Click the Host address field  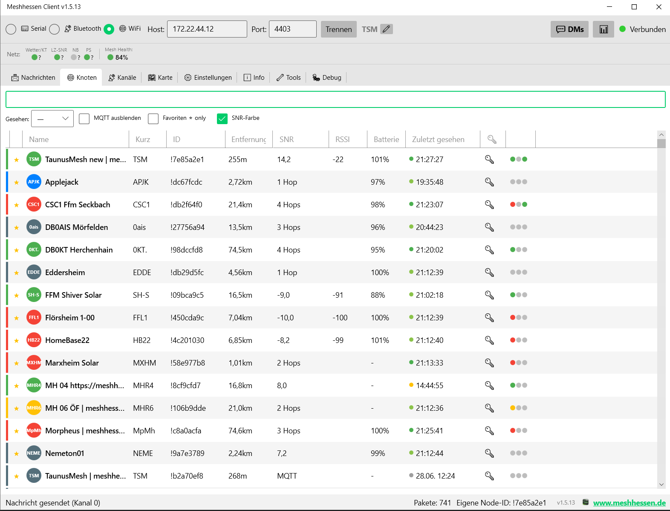(x=207, y=29)
